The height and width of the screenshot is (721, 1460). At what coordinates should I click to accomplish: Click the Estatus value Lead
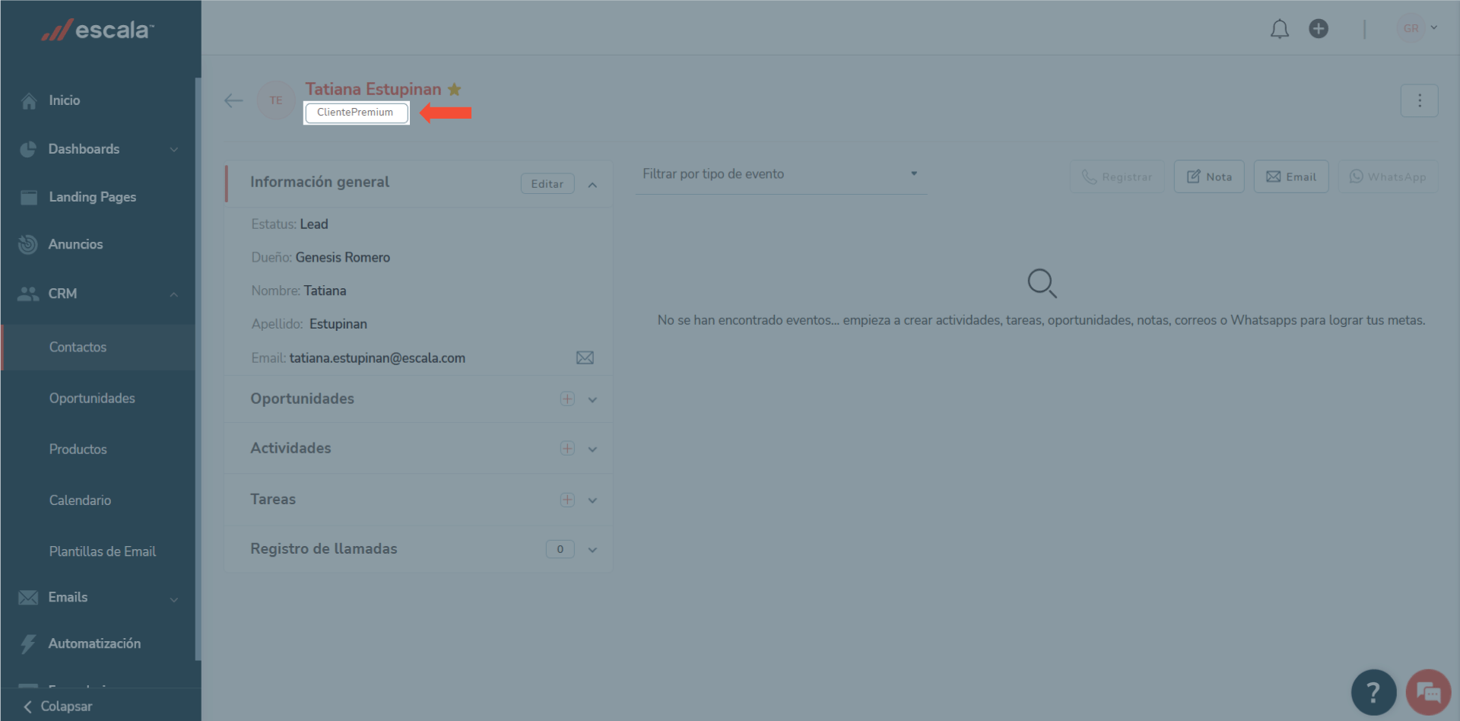coord(314,224)
